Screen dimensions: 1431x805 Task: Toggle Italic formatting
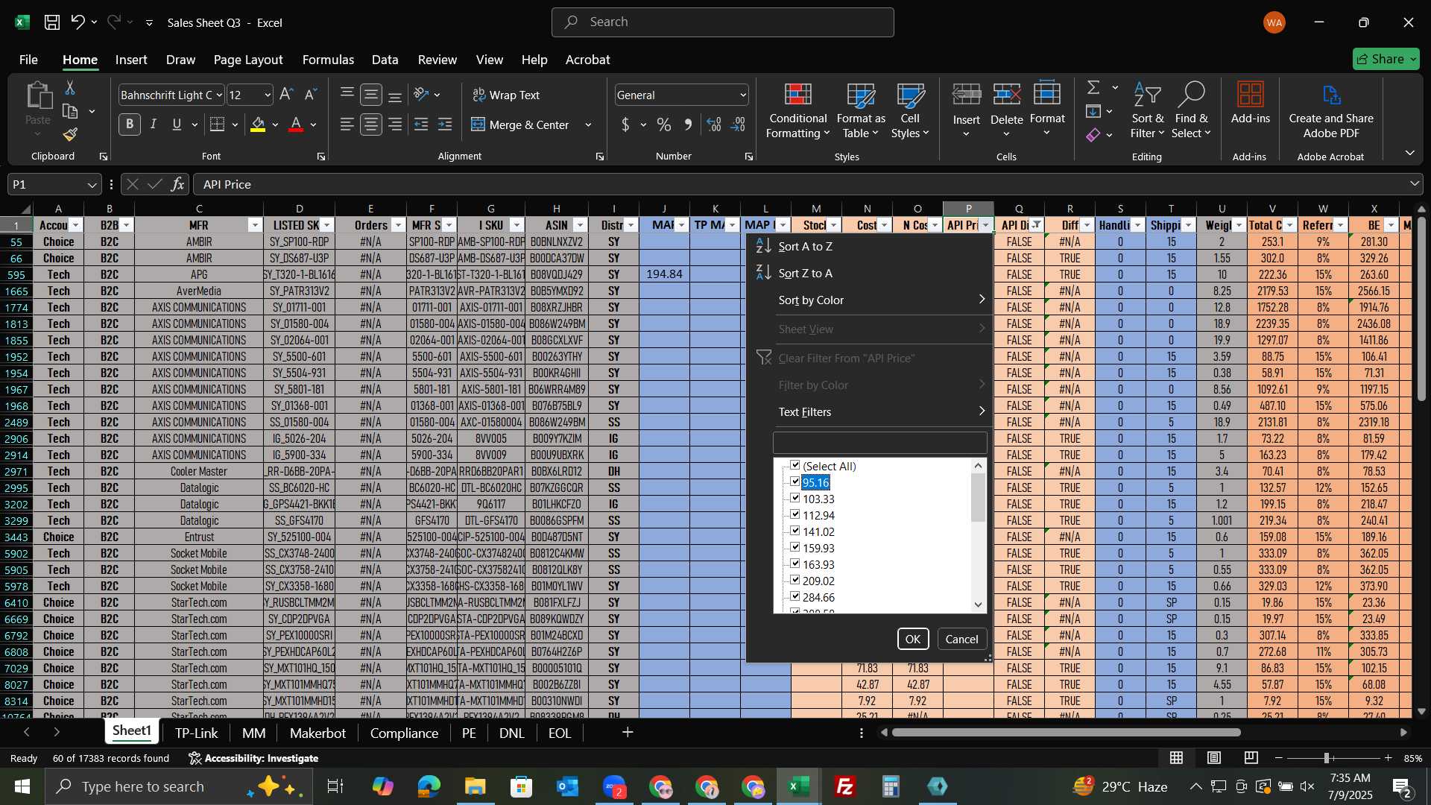tap(153, 124)
